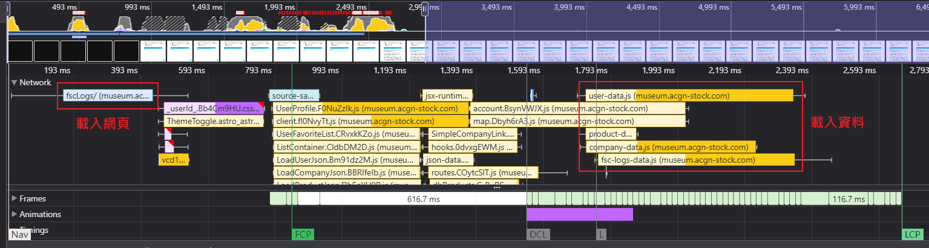
Task: Select the 616.7 ms frame
Action: pyautogui.click(x=422, y=198)
